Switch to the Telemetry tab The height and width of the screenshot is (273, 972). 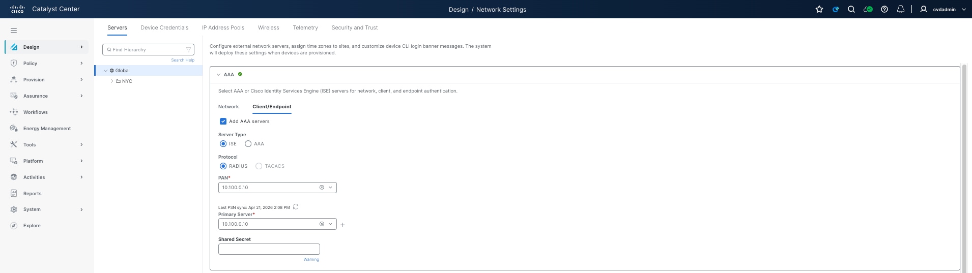pos(305,27)
